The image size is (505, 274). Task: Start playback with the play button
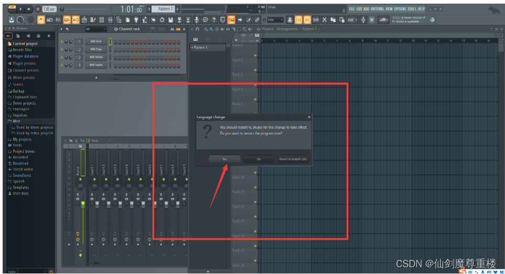point(20,9)
